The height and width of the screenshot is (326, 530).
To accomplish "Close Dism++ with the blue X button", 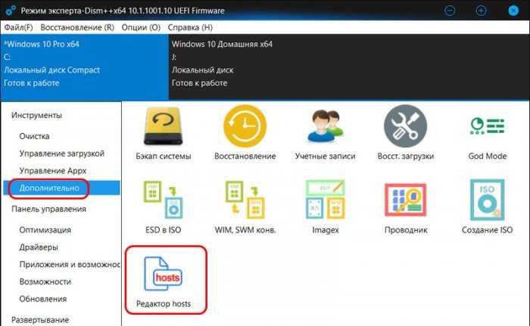I will pyautogui.click(x=513, y=11).
